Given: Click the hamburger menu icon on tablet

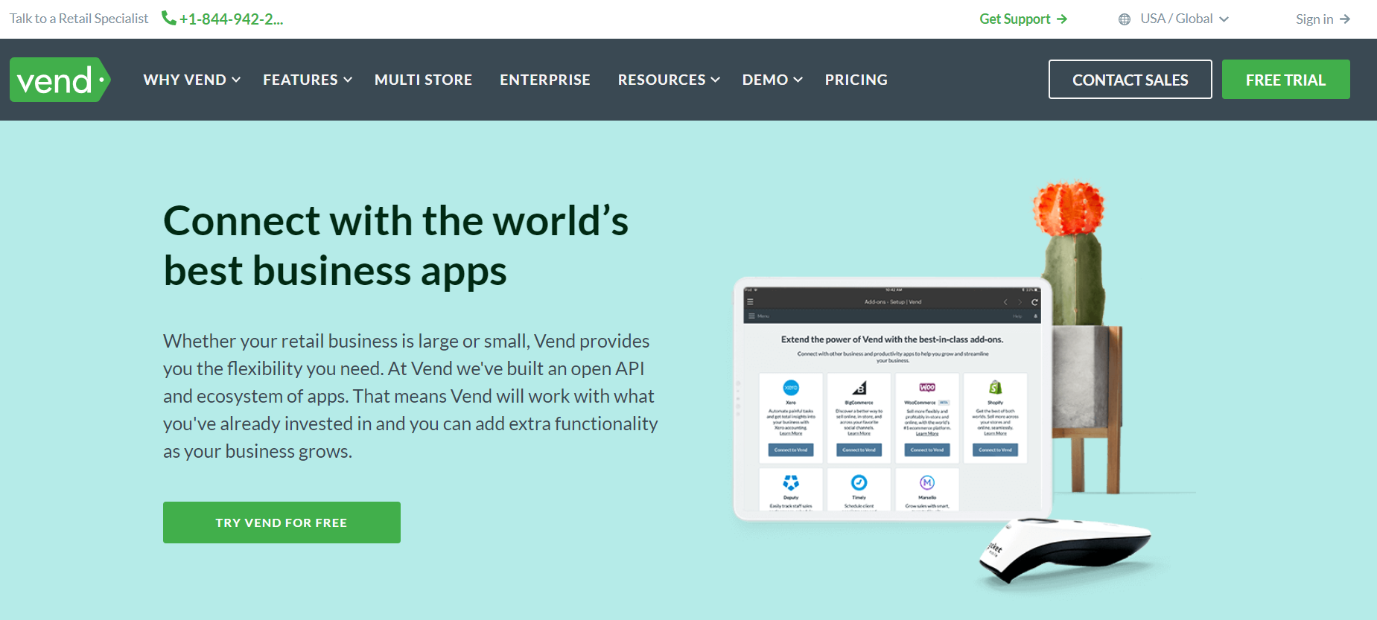Looking at the screenshot, I should click(751, 302).
